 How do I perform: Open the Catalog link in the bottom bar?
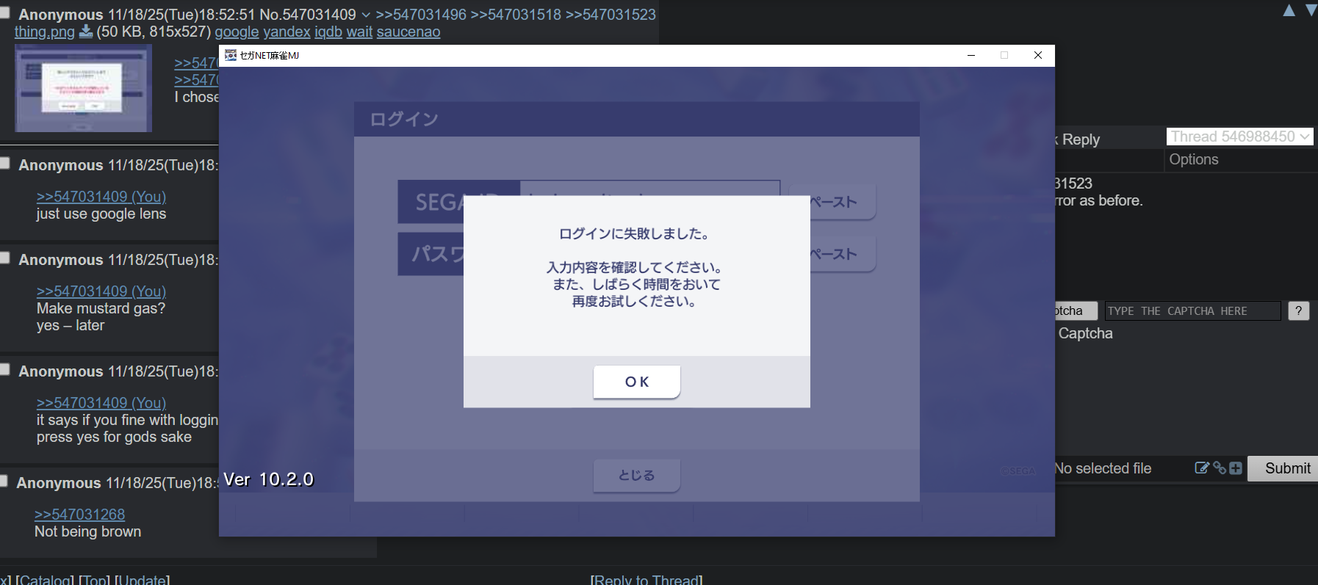pyautogui.click(x=45, y=579)
